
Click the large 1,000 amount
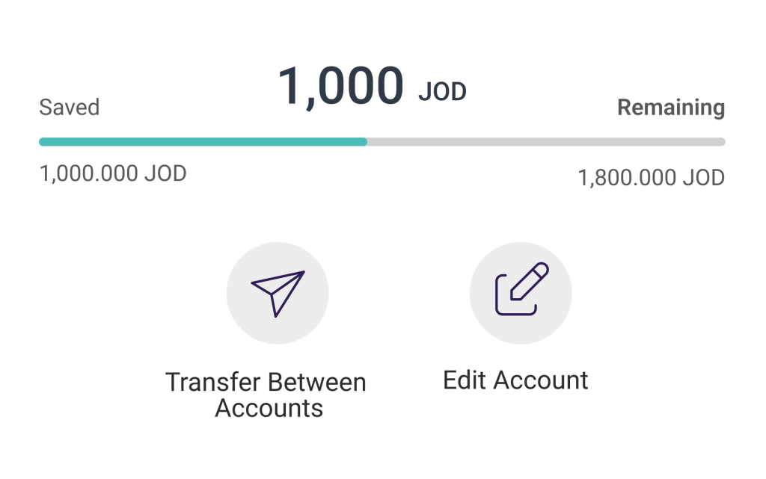(340, 84)
